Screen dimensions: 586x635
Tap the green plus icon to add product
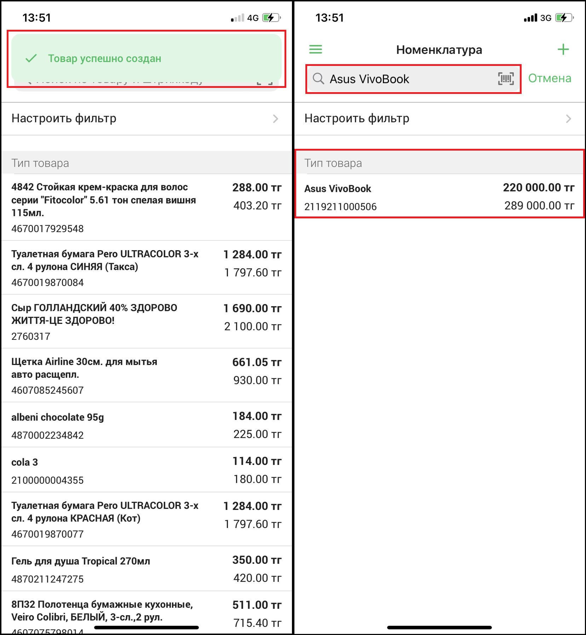coord(563,49)
